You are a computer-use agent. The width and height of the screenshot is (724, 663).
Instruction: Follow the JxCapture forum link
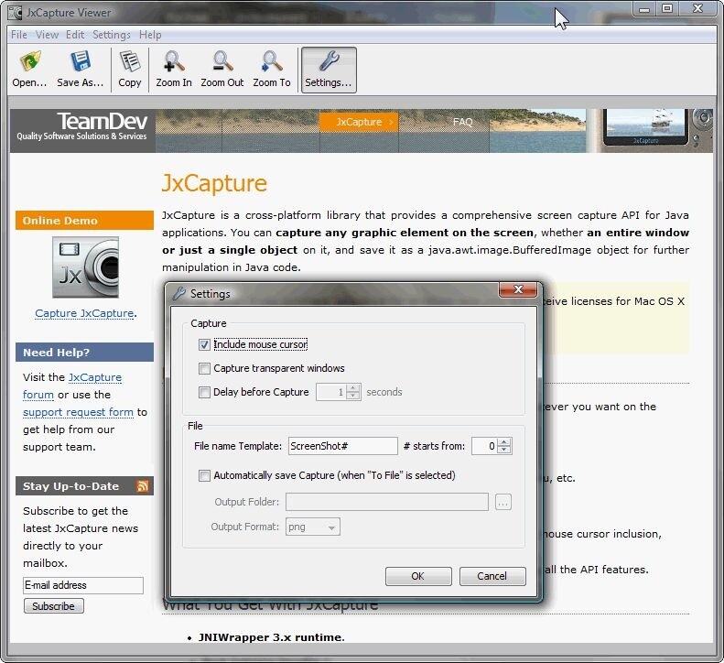point(72,386)
